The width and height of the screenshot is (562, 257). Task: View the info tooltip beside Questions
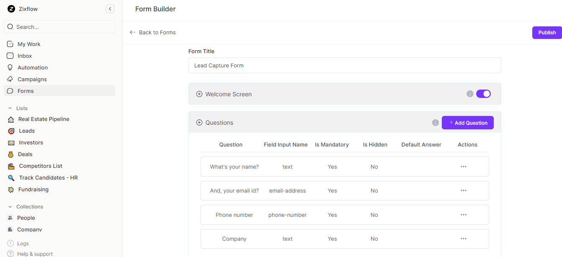(x=435, y=123)
